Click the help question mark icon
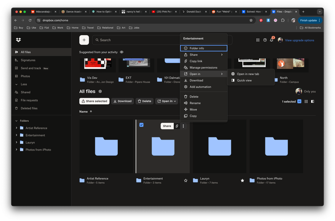Viewport: 335px width, 221px height. tap(265, 40)
